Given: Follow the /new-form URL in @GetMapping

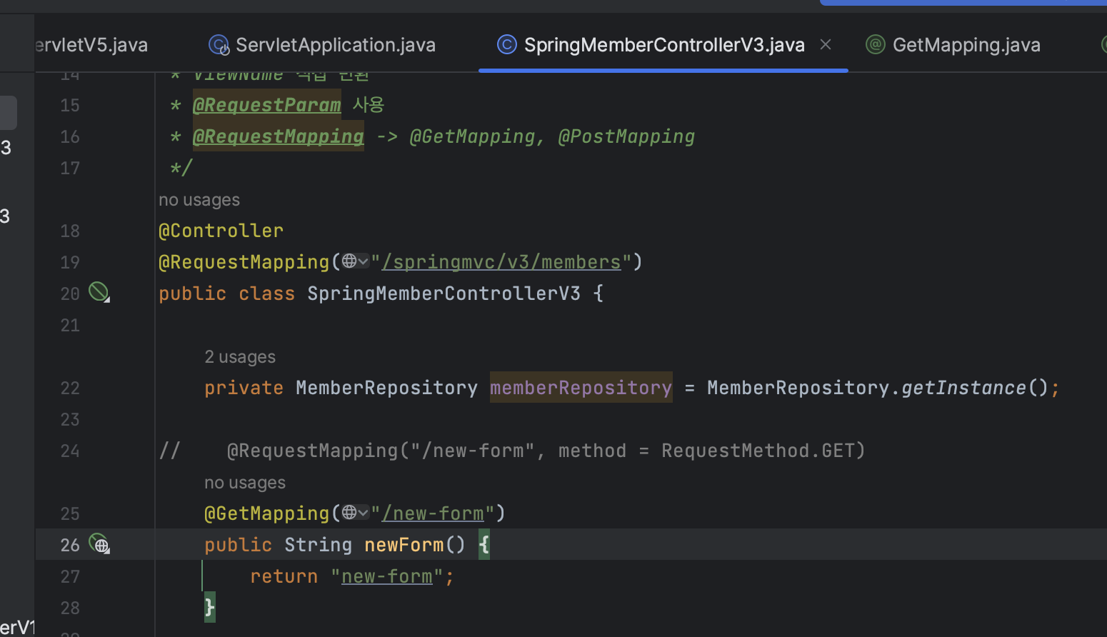Looking at the screenshot, I should coord(433,513).
